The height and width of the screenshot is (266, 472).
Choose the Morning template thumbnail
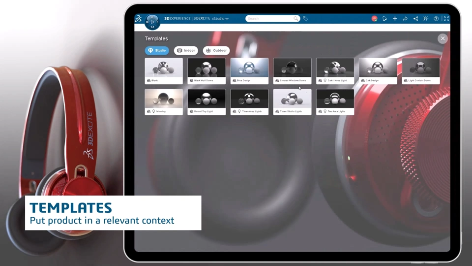[x=164, y=102]
